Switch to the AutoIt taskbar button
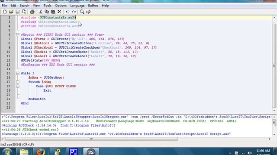This screenshot has width=277, height=155. pyautogui.click(x=91, y=152)
